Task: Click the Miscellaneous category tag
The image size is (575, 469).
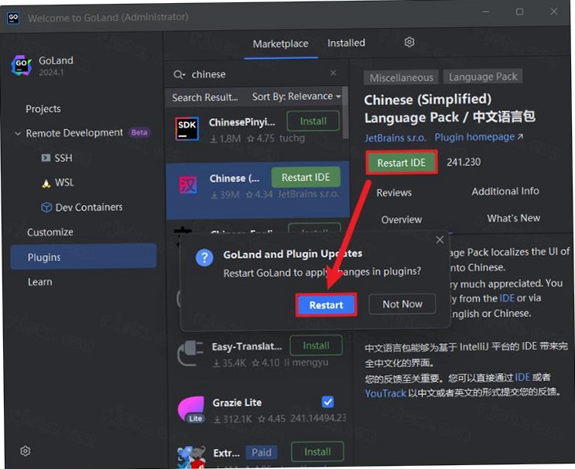Action: (402, 77)
